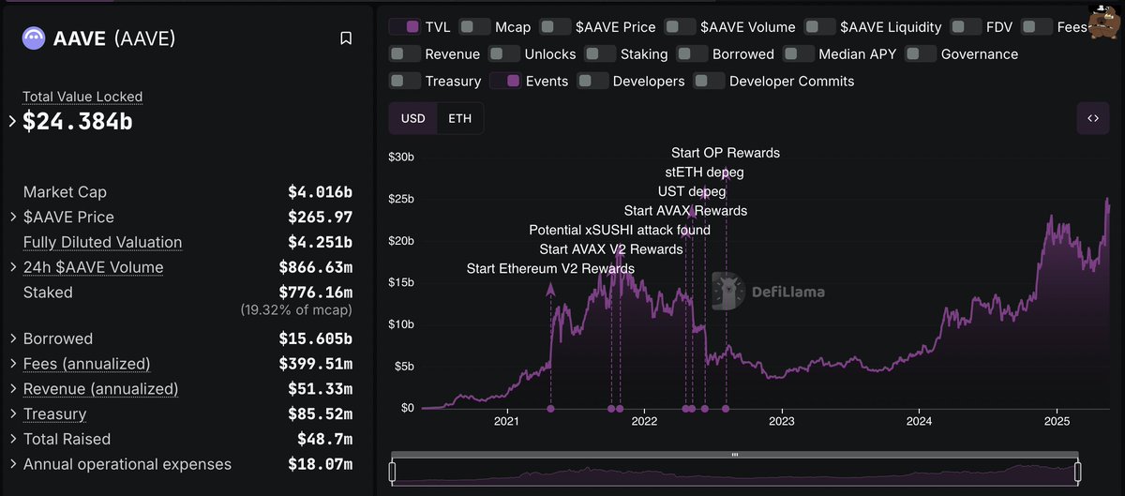Enable the Revenue toggle
The image size is (1125, 496).
(405, 54)
